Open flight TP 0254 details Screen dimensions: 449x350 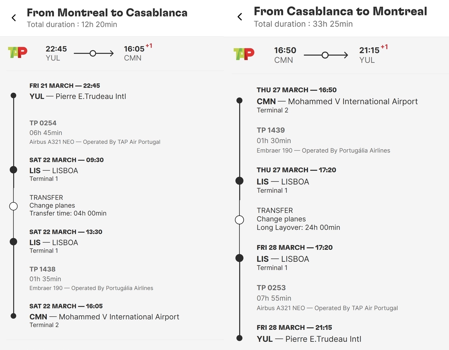pos(43,123)
